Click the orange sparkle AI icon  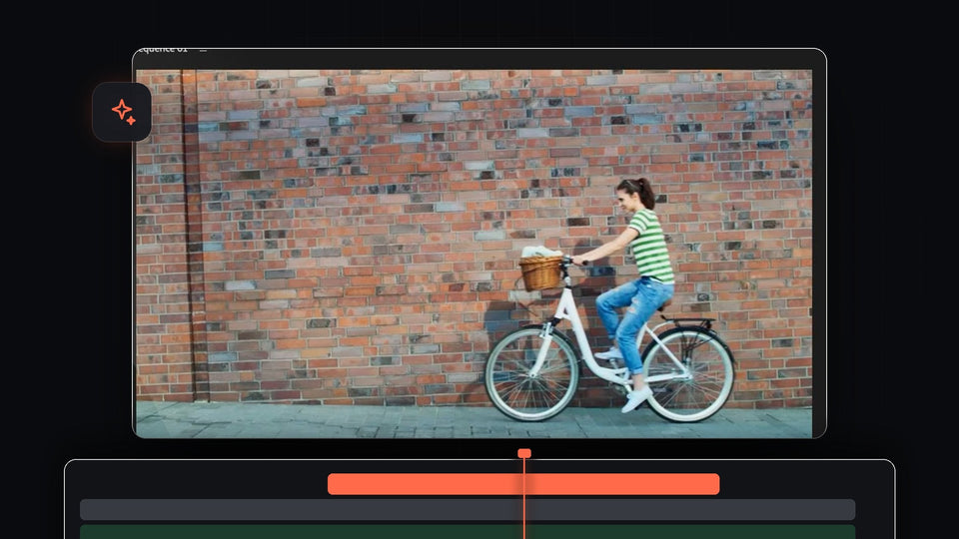122,112
